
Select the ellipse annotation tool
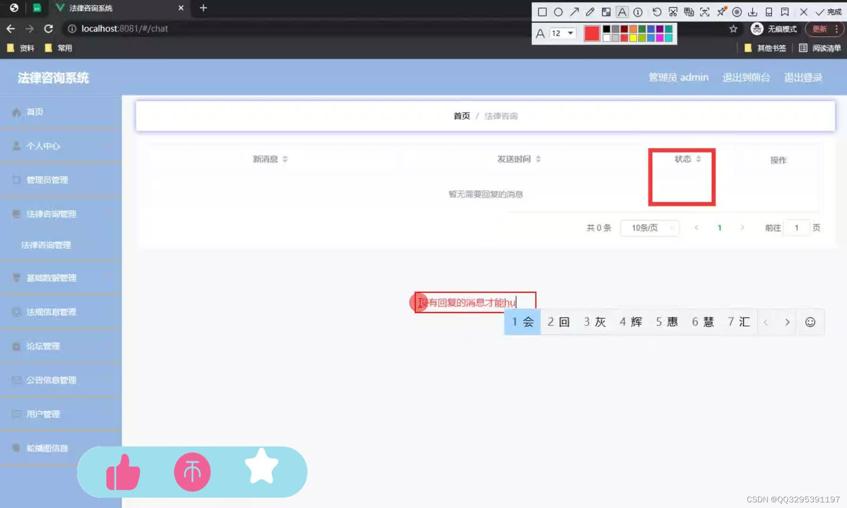[x=558, y=12]
